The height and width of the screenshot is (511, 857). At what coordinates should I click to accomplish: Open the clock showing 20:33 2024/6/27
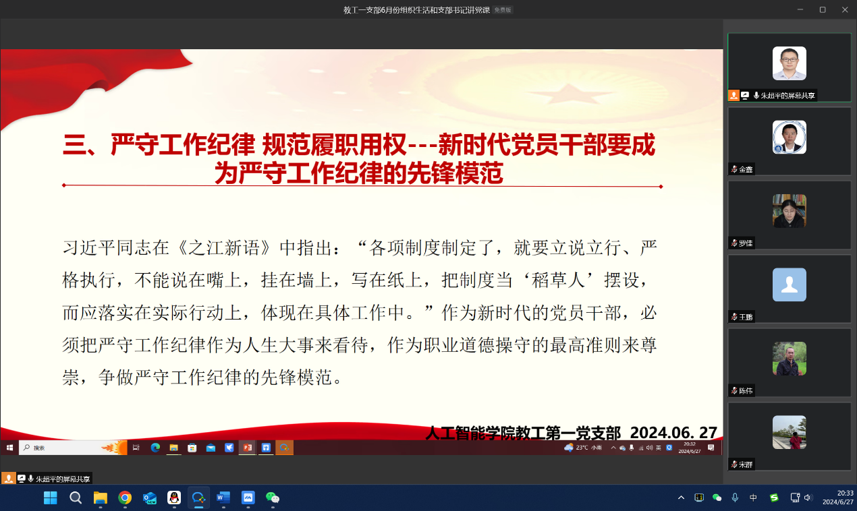pos(837,498)
